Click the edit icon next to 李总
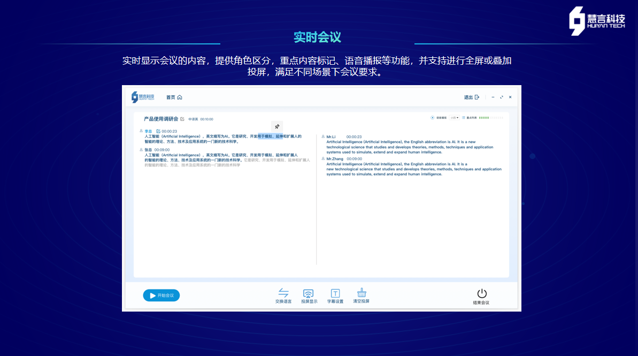The width and height of the screenshot is (638, 356). (x=158, y=131)
